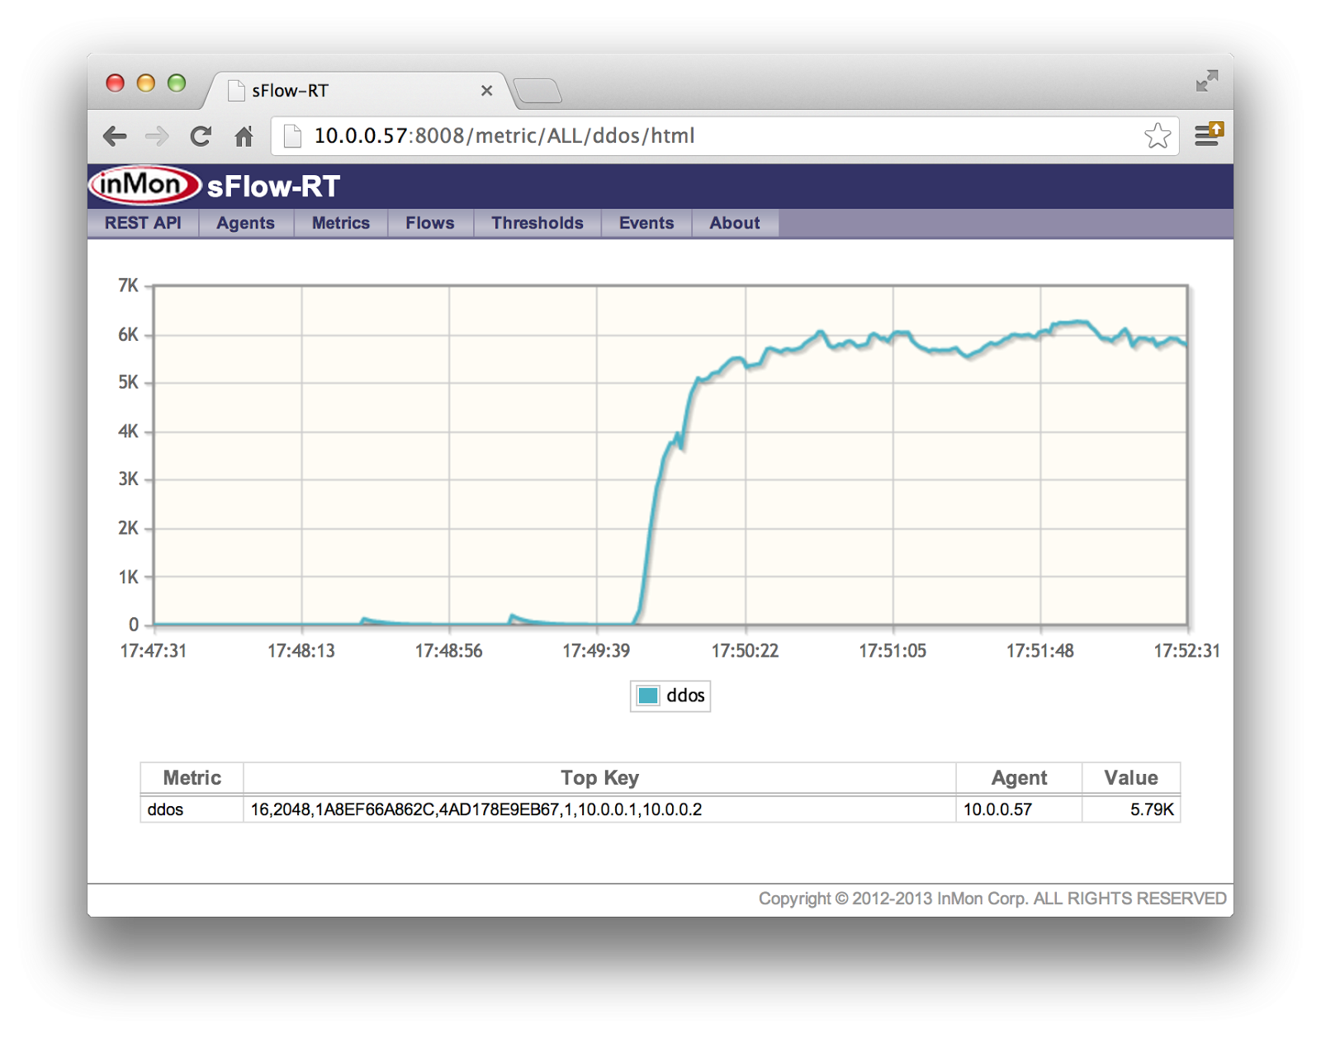Open the Events menu item
The image size is (1321, 1038).
[x=646, y=223]
